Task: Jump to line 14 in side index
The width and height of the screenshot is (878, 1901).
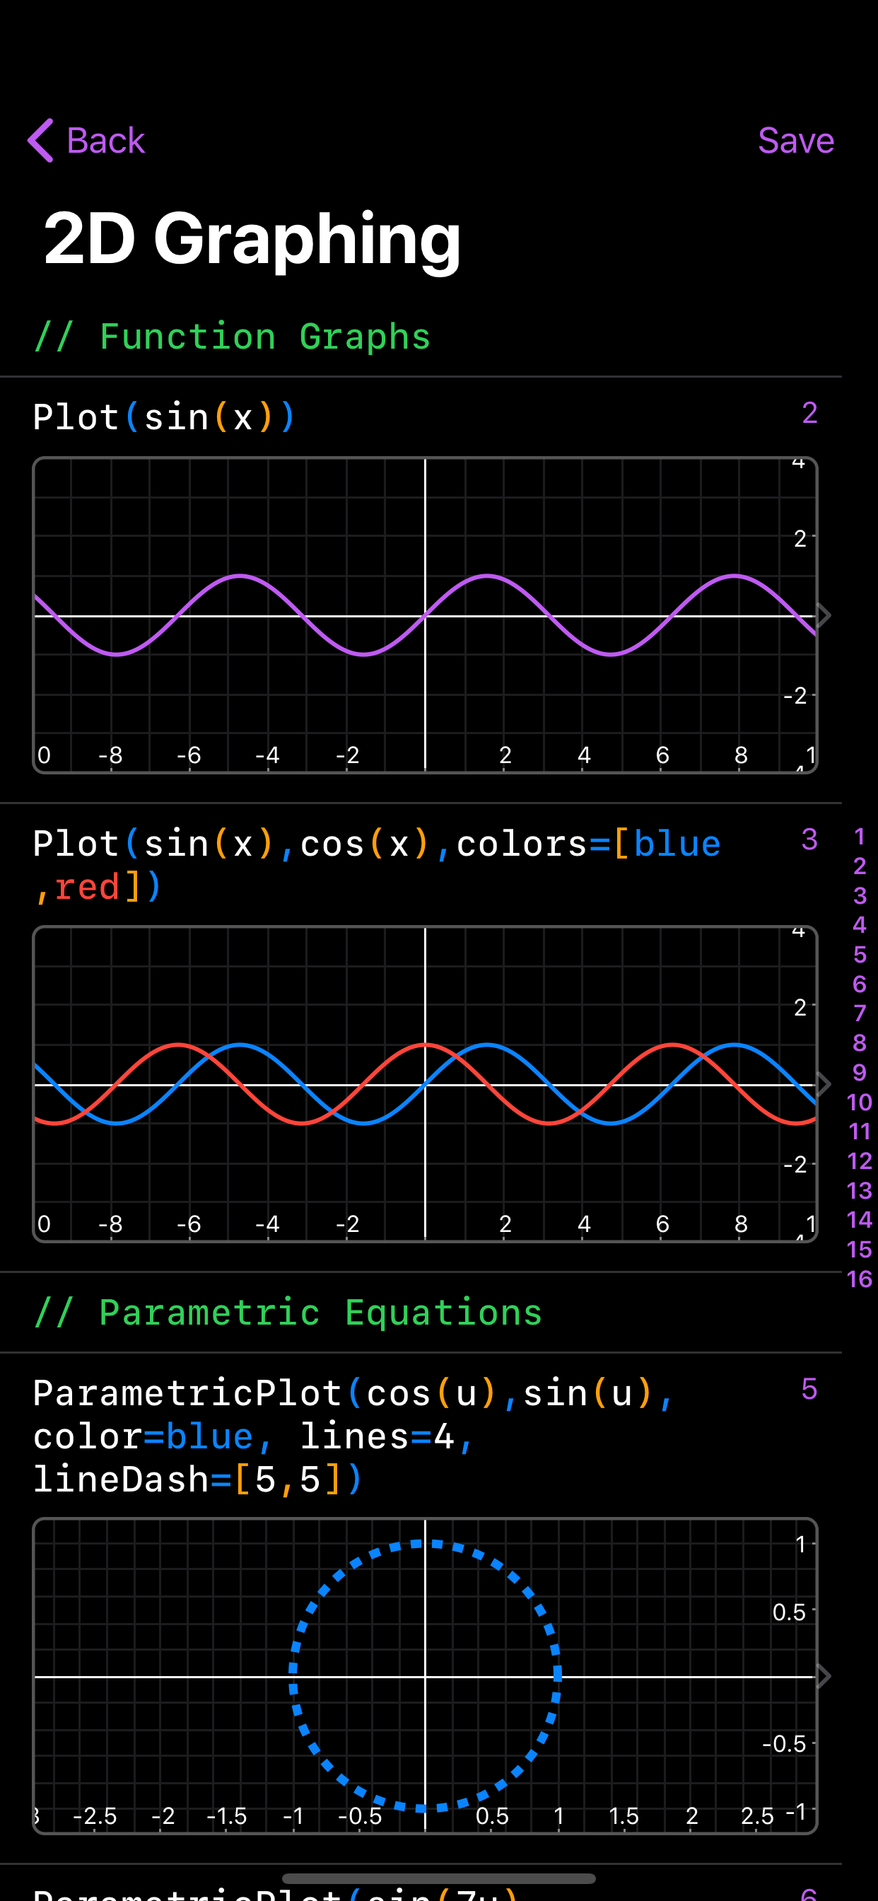Action: 860,1220
